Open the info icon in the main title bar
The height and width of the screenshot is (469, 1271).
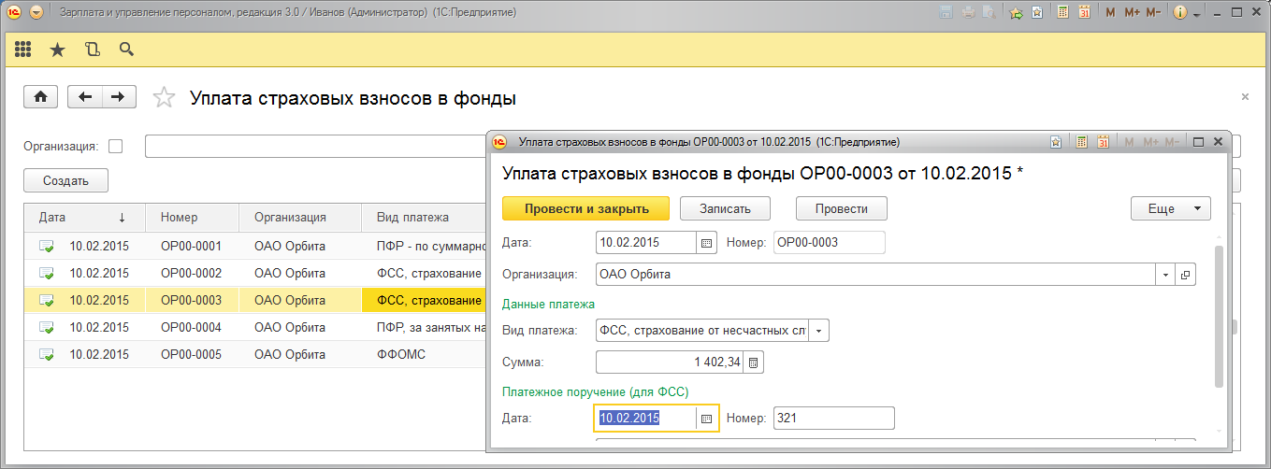coord(1180,13)
